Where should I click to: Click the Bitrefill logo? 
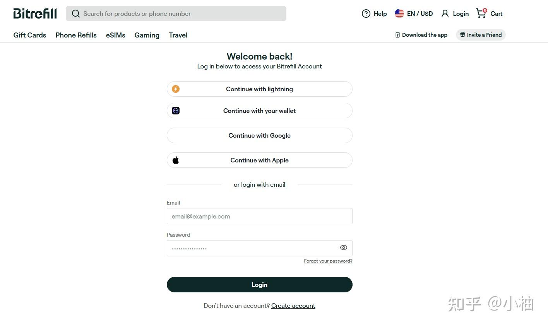pos(35,14)
